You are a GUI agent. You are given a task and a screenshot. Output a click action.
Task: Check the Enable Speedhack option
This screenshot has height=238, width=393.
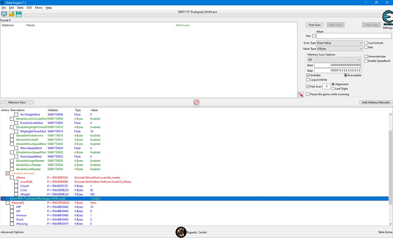coord(366,61)
